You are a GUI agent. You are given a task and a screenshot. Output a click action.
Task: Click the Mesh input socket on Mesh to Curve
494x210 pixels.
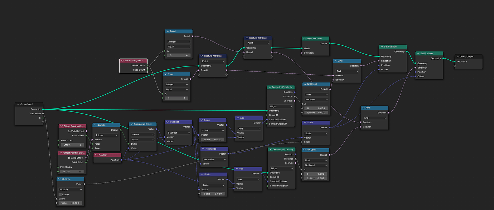[x=301, y=49]
